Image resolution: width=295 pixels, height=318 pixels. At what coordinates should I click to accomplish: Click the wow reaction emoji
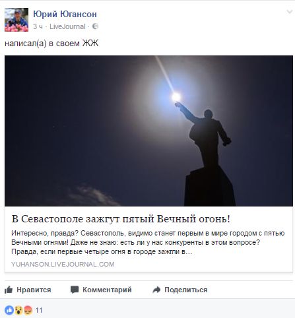(x=18, y=310)
